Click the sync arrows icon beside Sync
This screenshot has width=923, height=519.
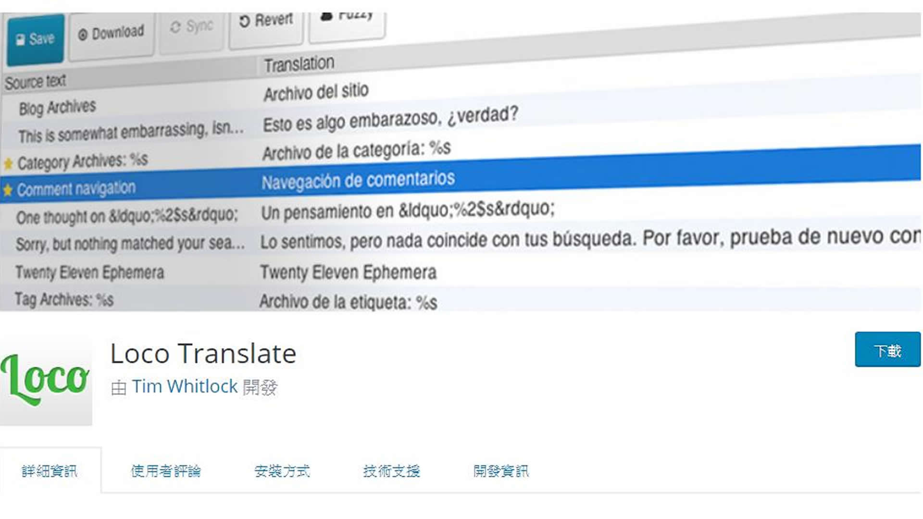pyautogui.click(x=175, y=27)
